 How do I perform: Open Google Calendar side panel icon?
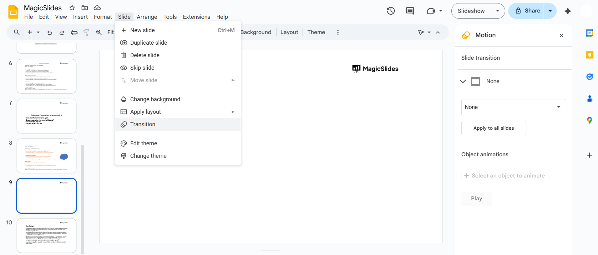(x=590, y=33)
